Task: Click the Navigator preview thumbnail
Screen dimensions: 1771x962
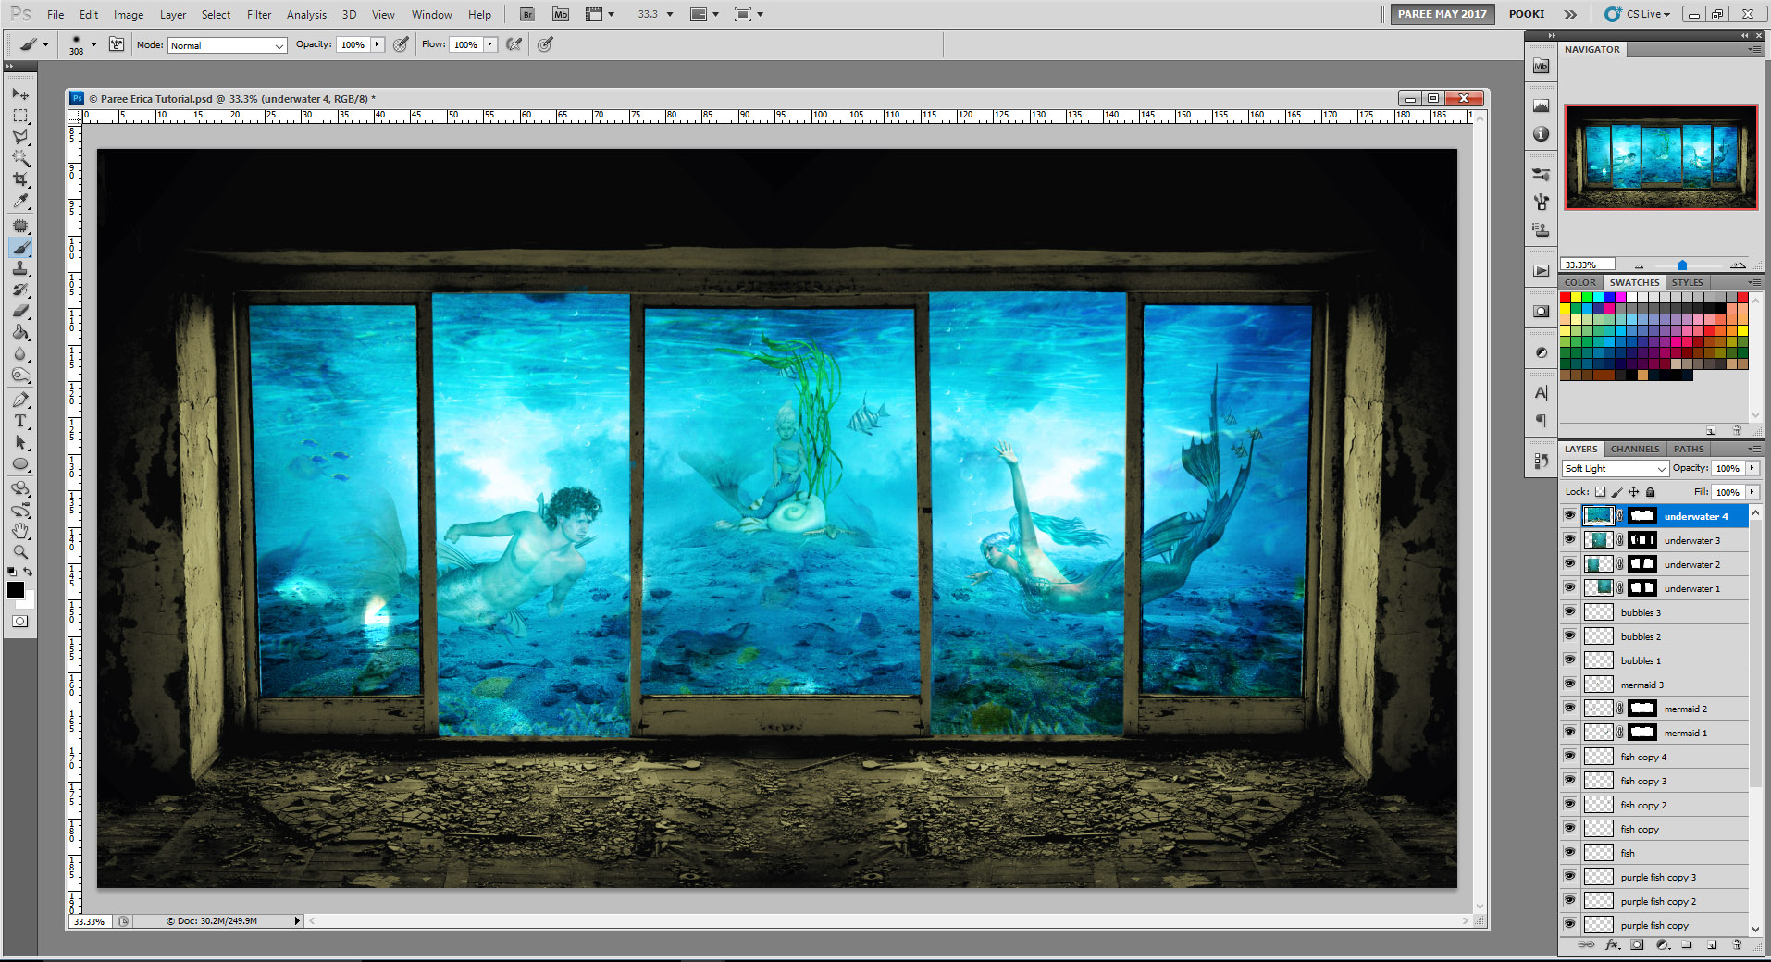Action: coord(1659,158)
